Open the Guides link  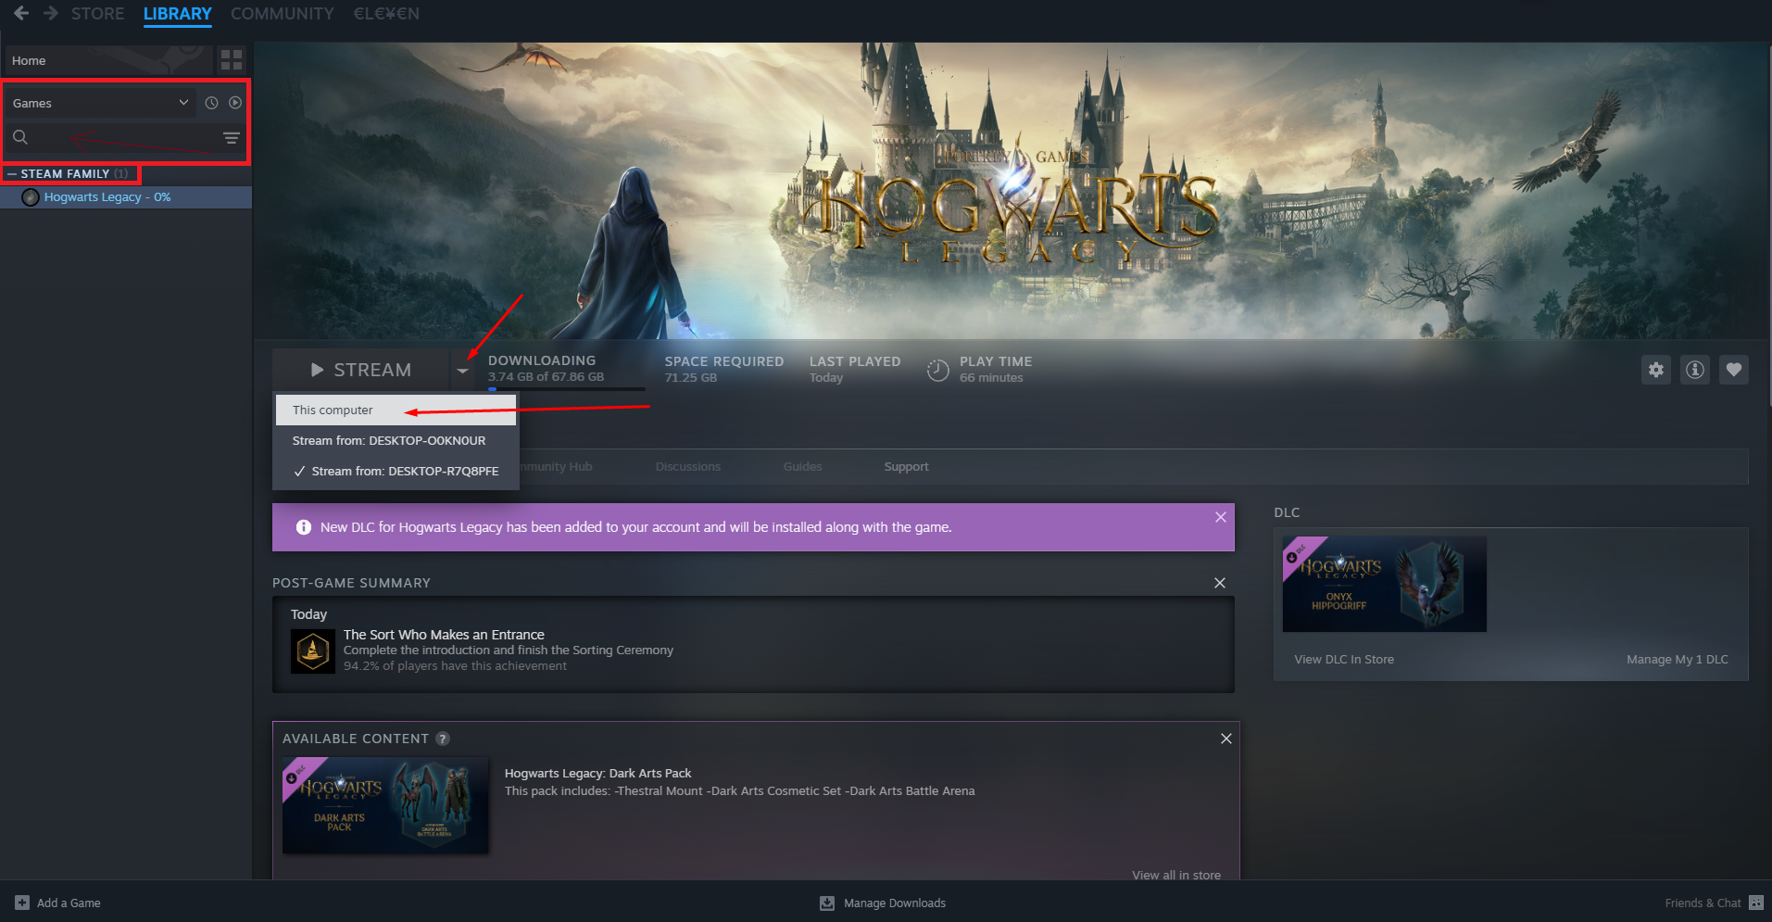click(803, 466)
